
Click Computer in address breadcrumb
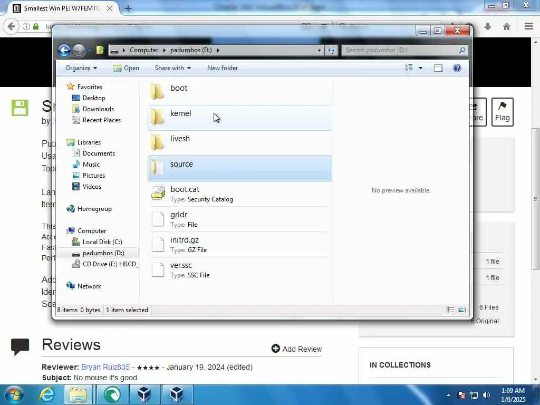pos(144,50)
